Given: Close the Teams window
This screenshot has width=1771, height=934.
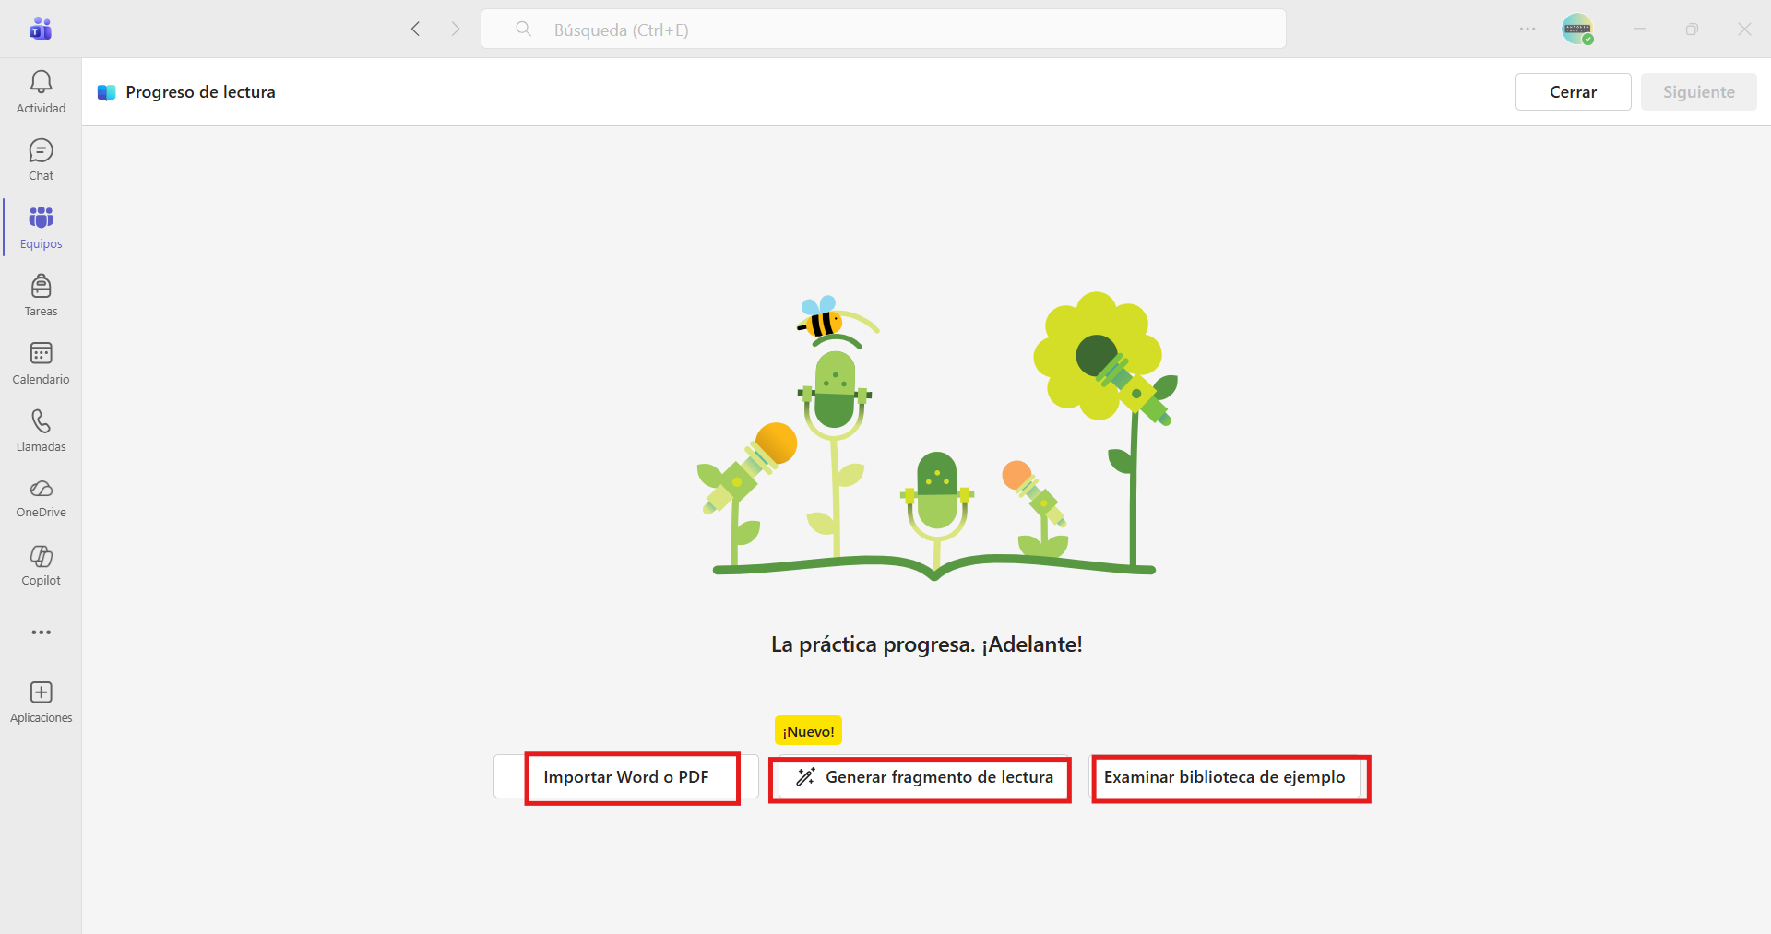Looking at the screenshot, I should [x=1744, y=29].
